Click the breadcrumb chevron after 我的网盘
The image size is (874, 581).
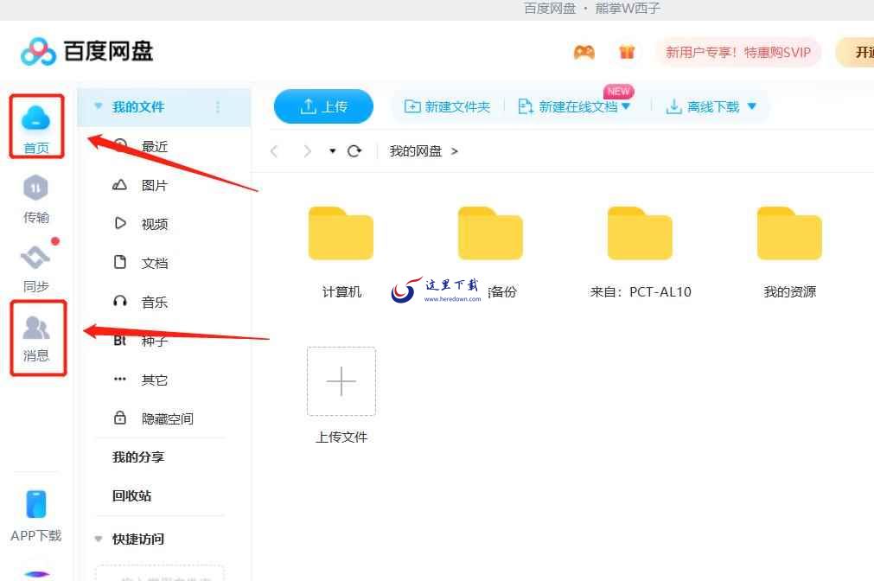454,151
